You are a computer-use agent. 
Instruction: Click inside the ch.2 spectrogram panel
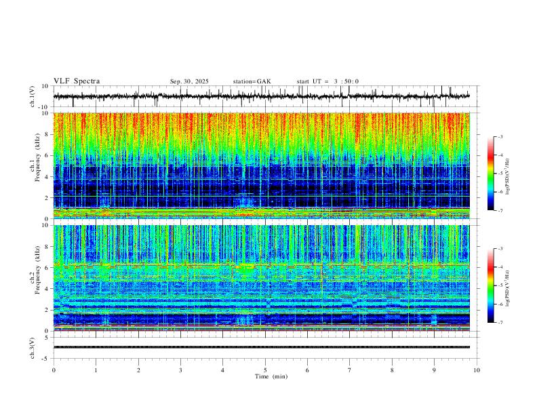click(262, 278)
